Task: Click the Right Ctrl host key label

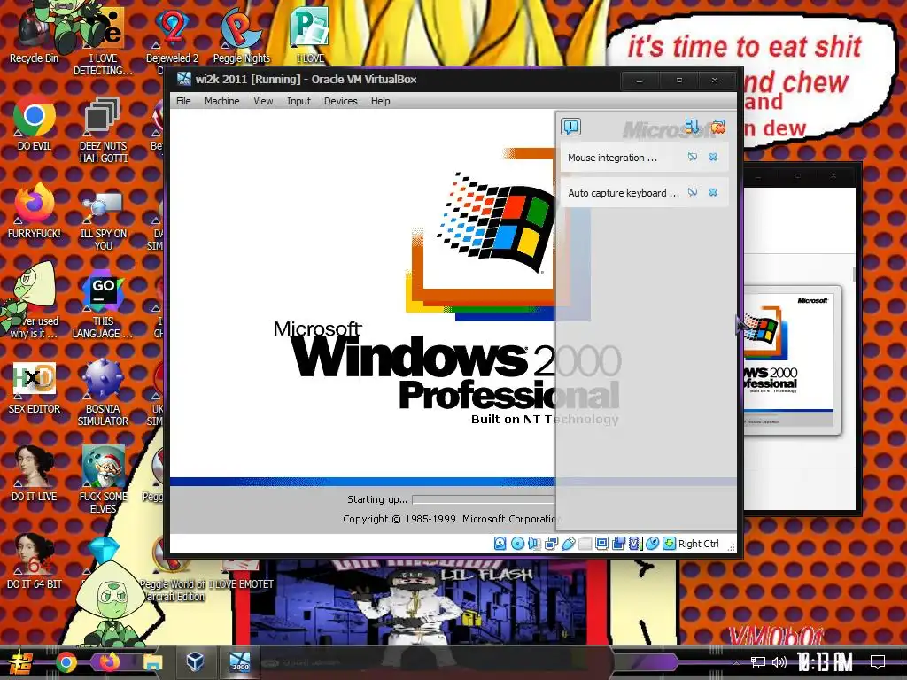Action: tap(699, 544)
